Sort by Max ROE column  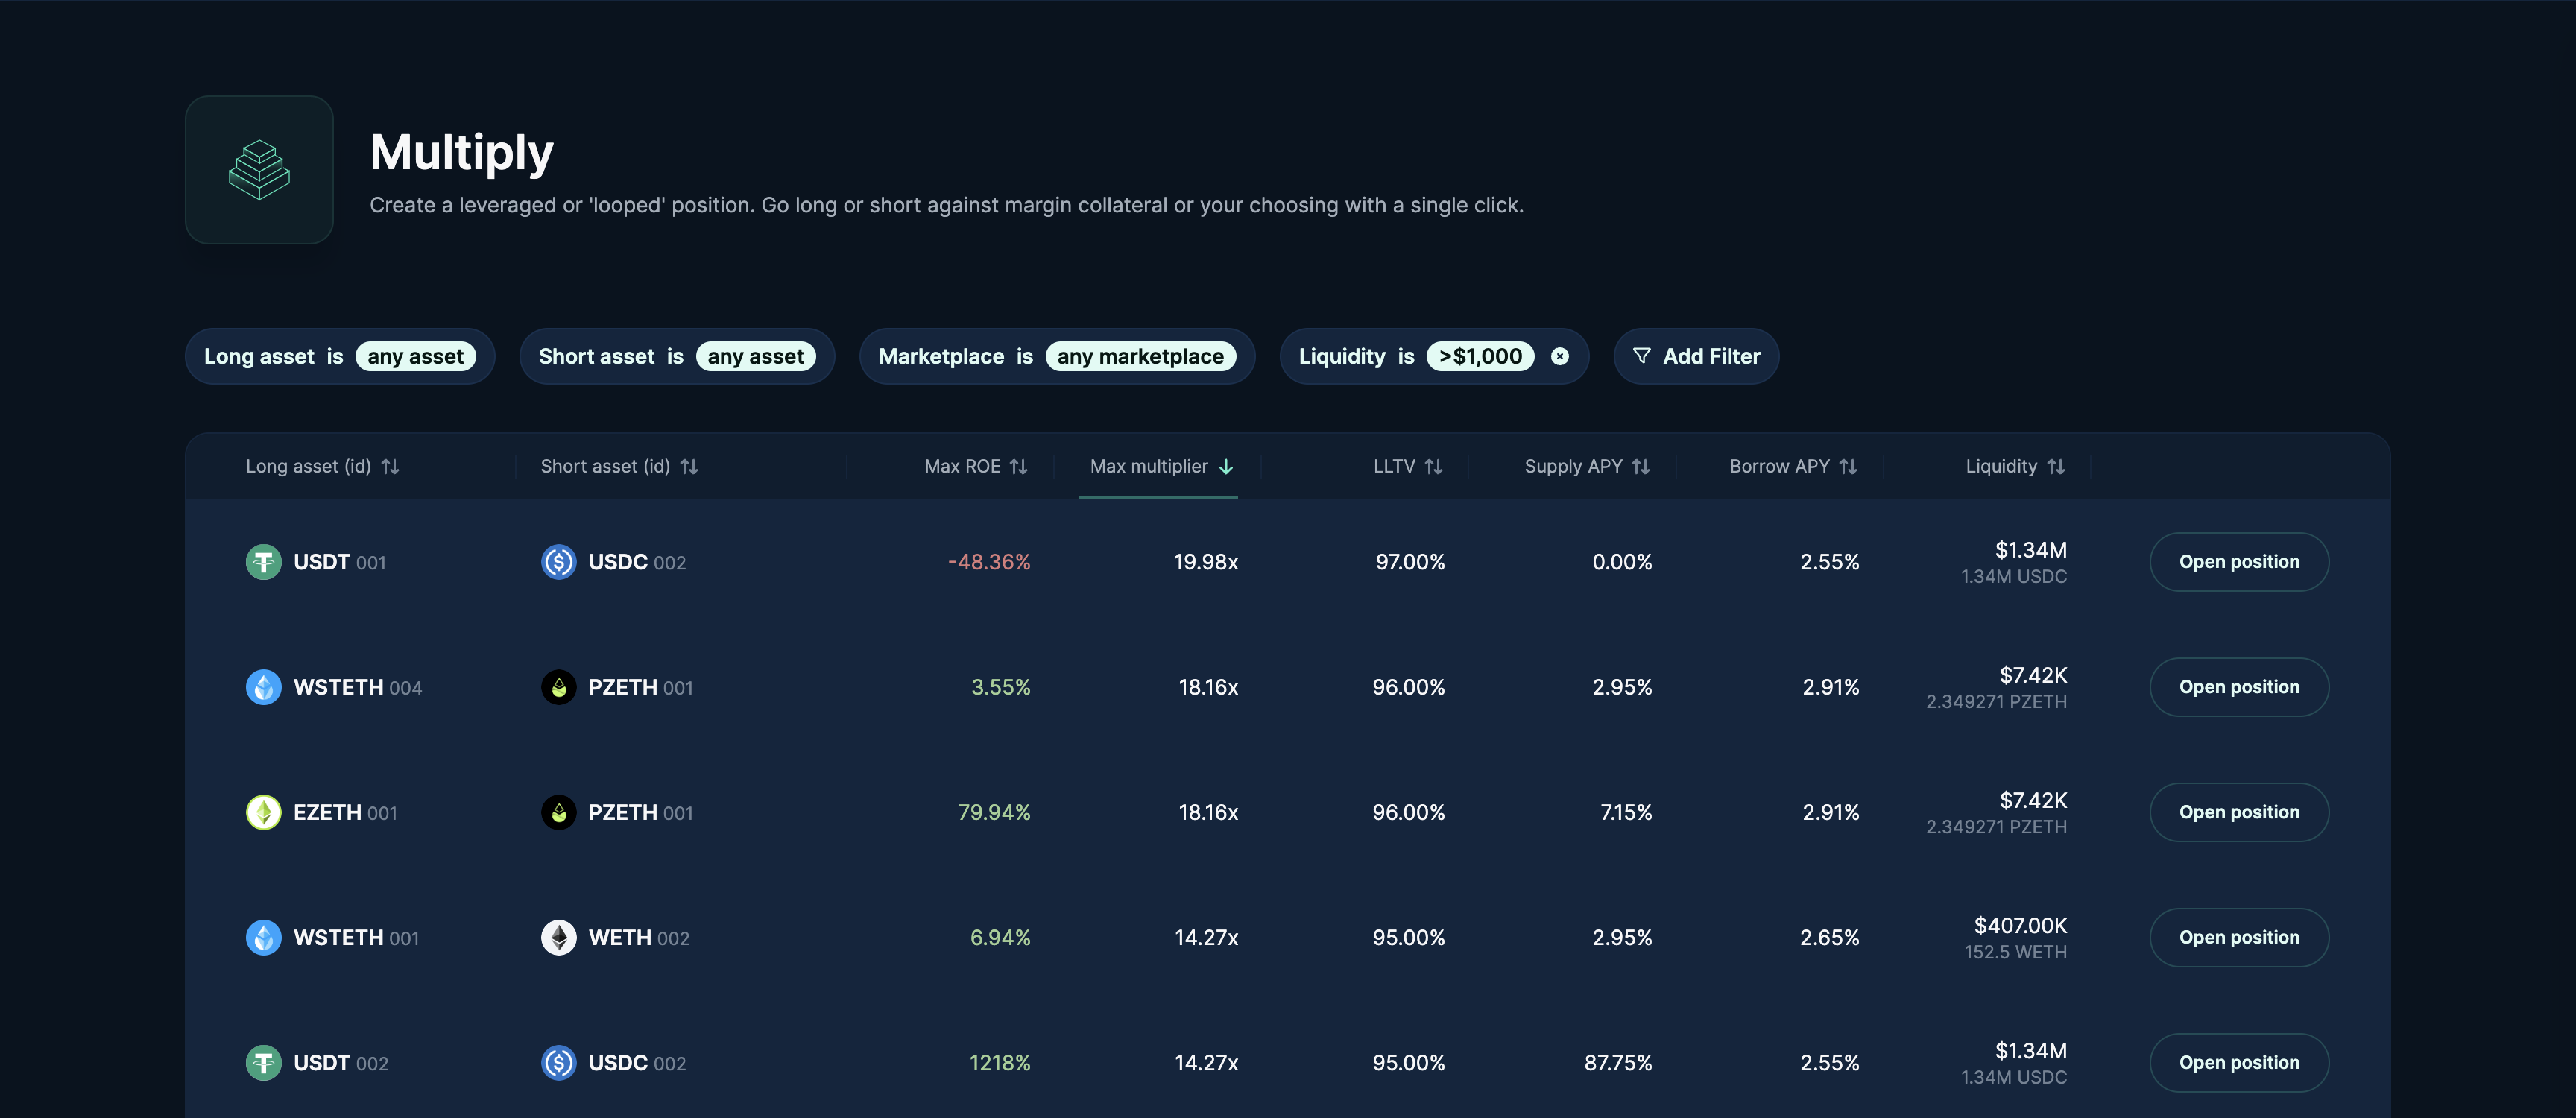click(975, 467)
